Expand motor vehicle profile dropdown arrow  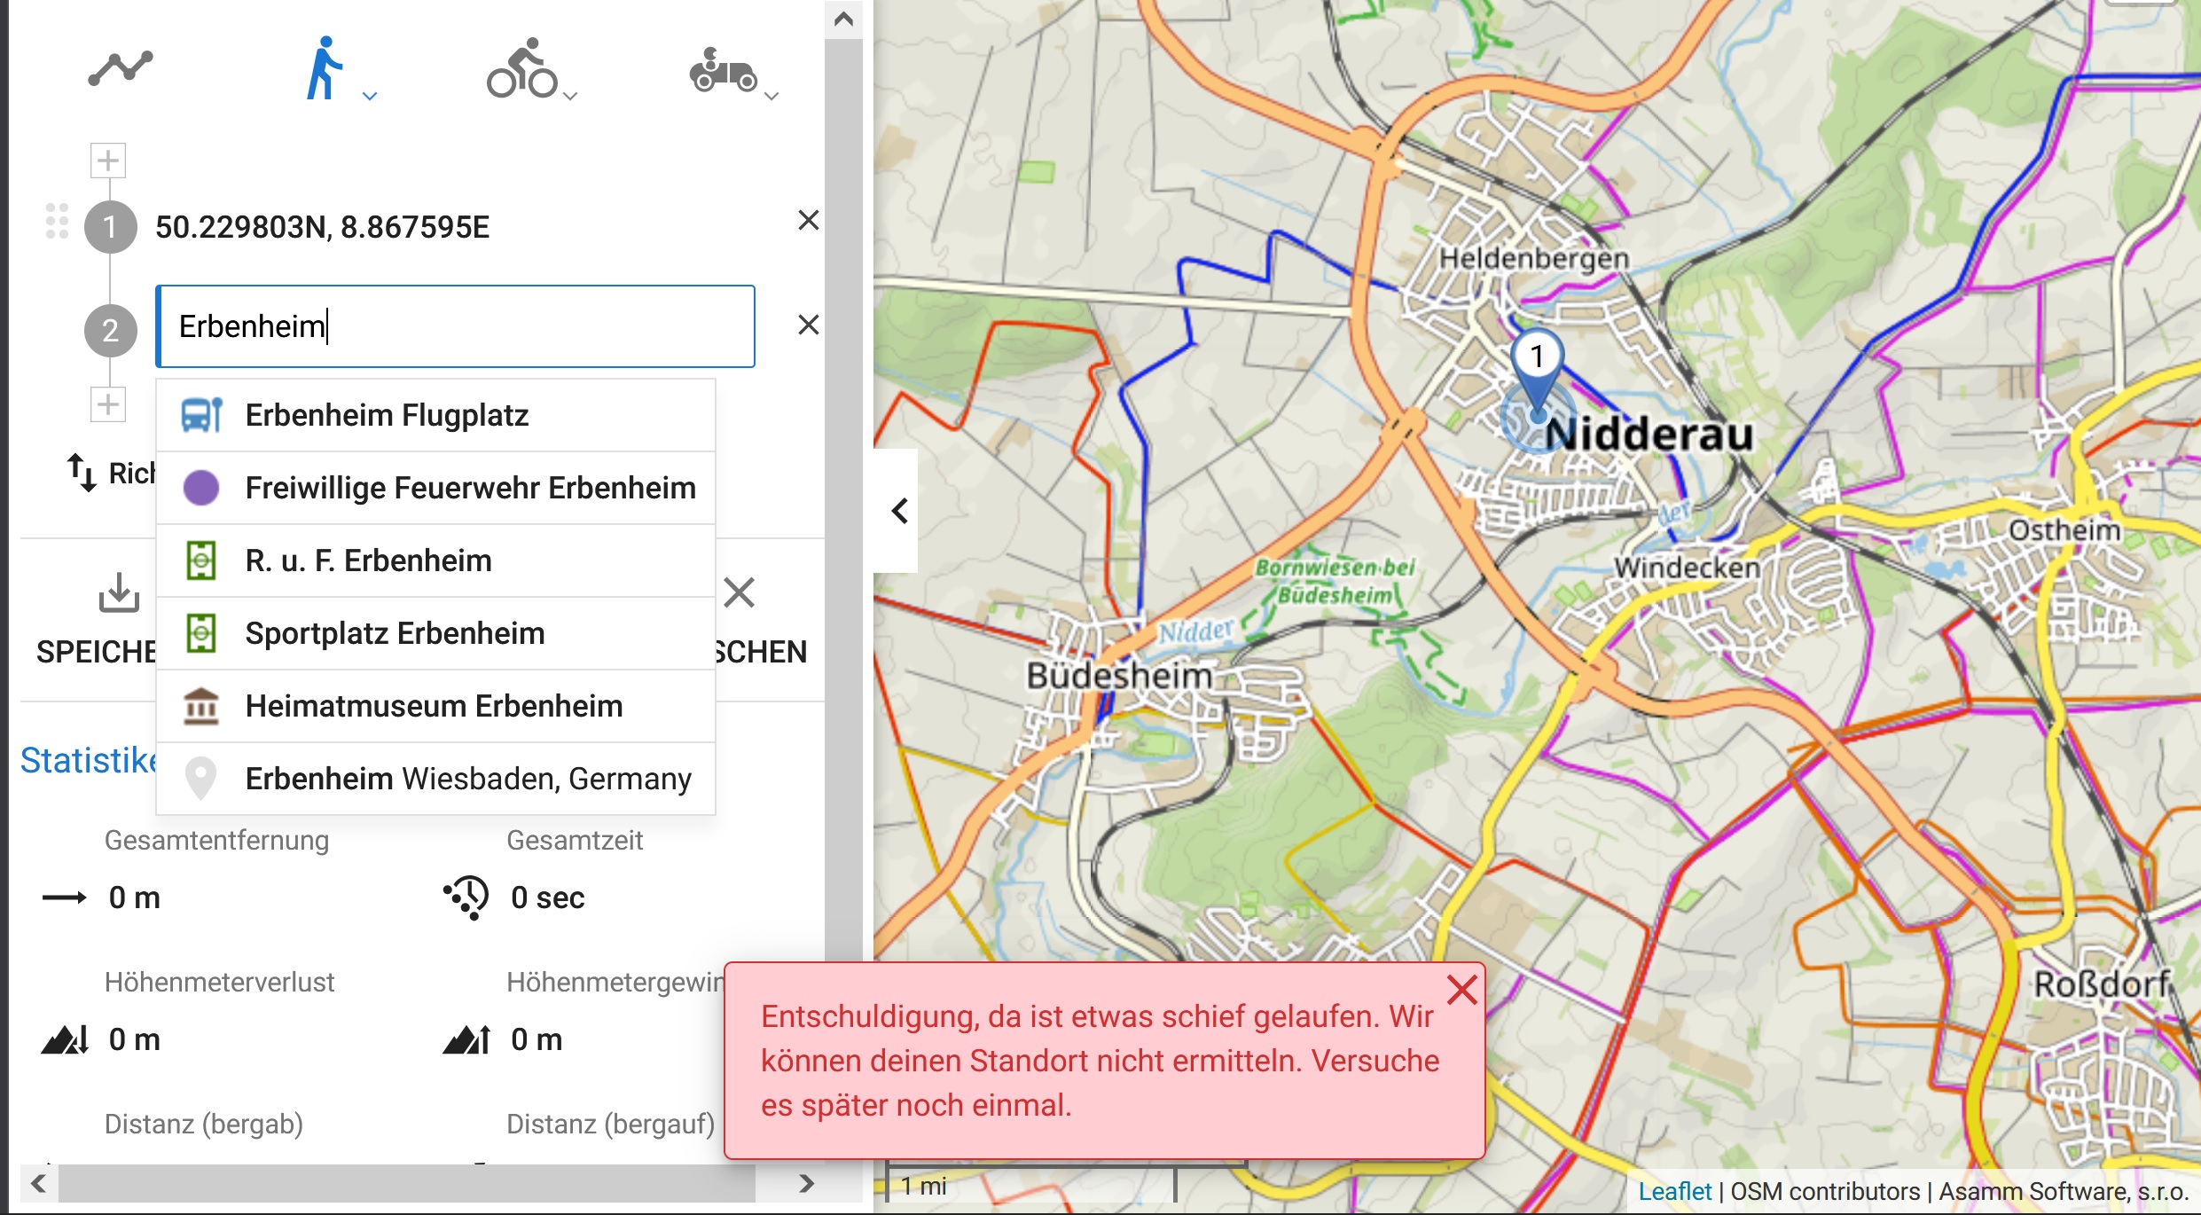(772, 96)
